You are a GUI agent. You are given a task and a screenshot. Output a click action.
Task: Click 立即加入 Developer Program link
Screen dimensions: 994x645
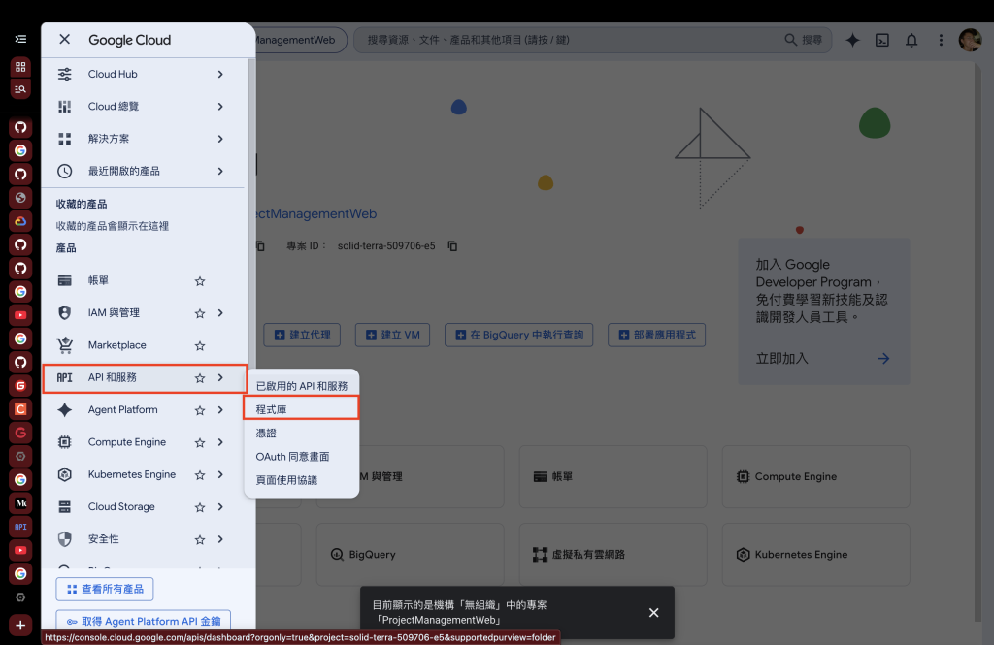click(x=822, y=359)
